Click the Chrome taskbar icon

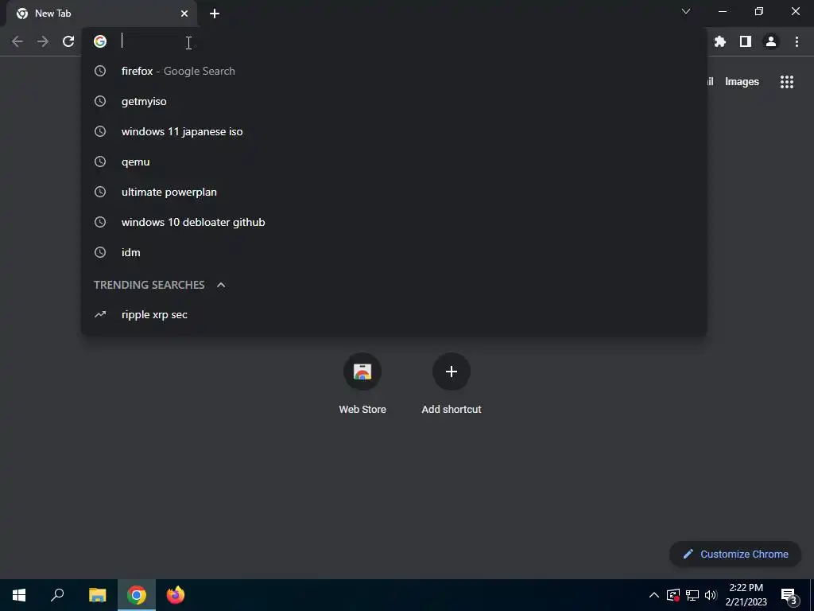coord(137,595)
